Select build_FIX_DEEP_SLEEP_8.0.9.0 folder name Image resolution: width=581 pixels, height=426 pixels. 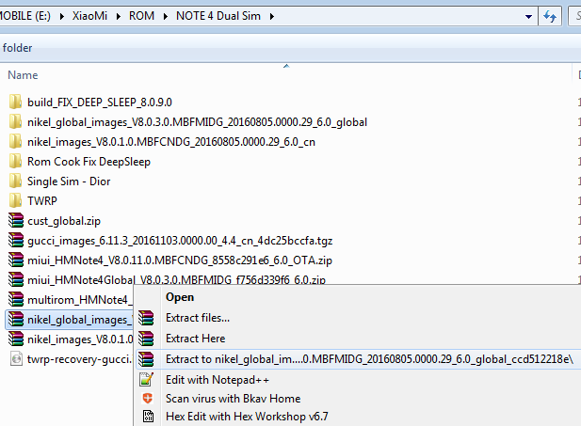[100, 103]
